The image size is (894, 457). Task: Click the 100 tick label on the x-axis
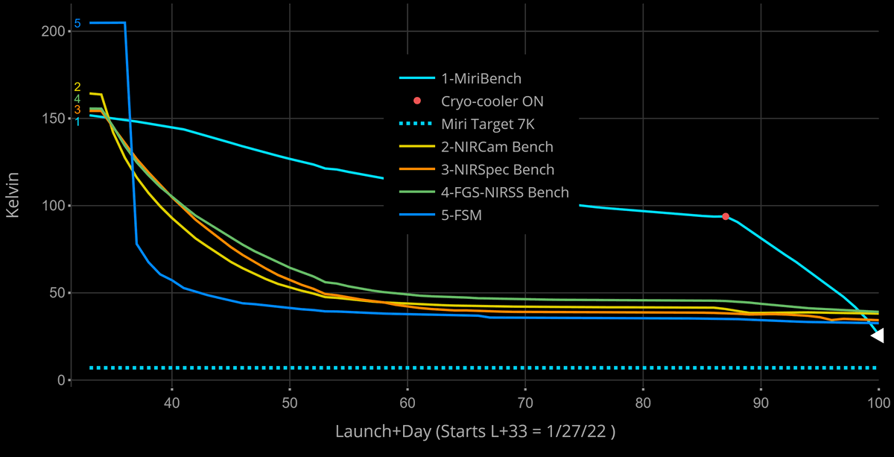pyautogui.click(x=878, y=402)
